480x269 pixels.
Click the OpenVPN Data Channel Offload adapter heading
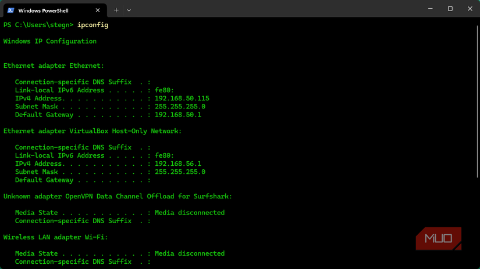(x=118, y=197)
